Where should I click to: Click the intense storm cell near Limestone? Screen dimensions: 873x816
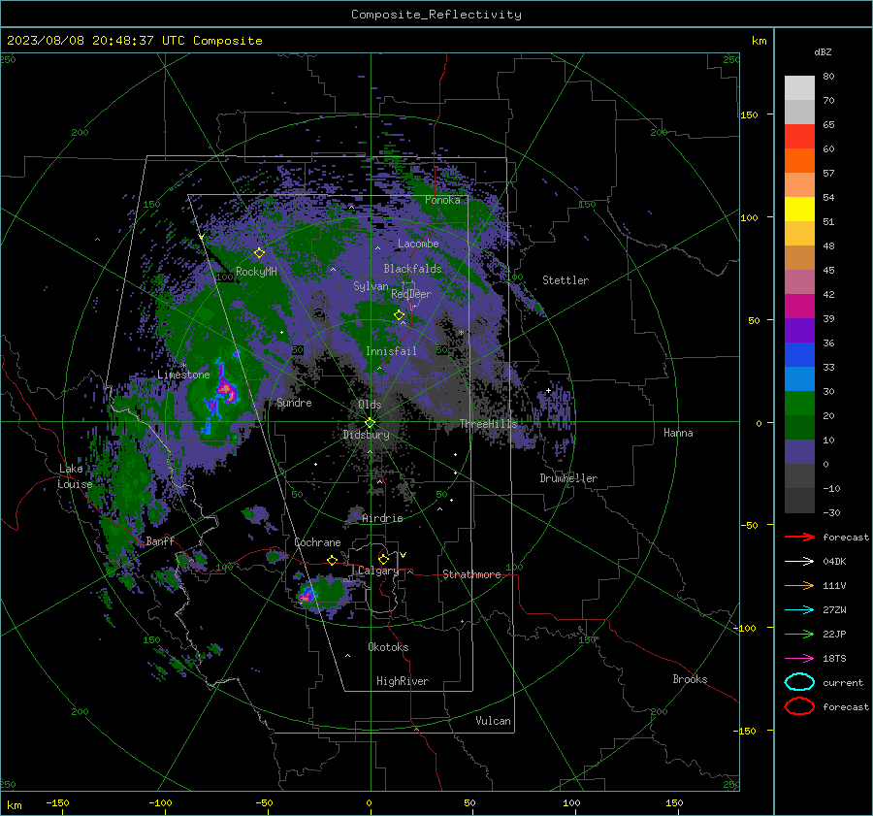pos(225,389)
